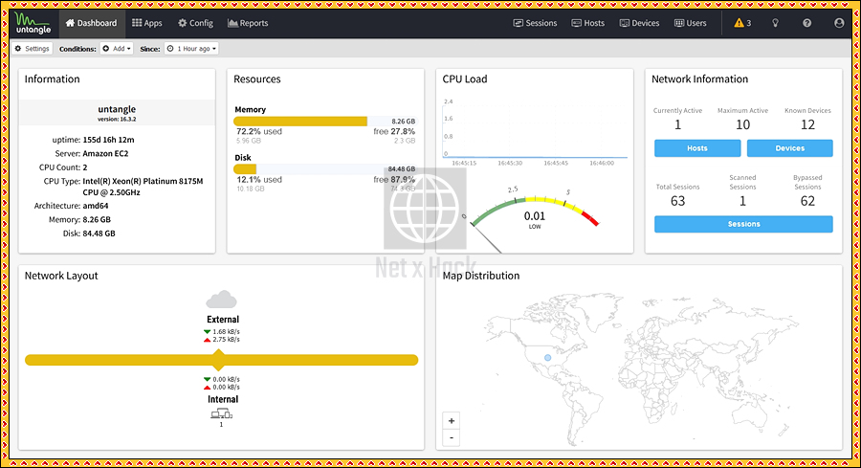This screenshot has width=861, height=468.
Task: View Hosts from top navigation
Action: coord(588,23)
